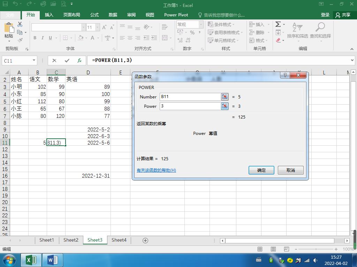The width and height of the screenshot is (357, 267).
Task: Select the Sheet1 tab
Action: 47,240
